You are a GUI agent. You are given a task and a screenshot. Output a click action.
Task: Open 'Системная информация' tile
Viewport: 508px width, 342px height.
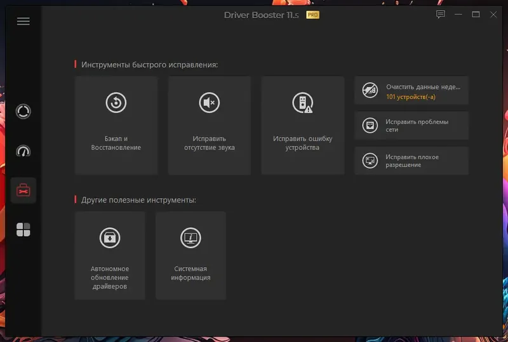pyautogui.click(x=190, y=256)
